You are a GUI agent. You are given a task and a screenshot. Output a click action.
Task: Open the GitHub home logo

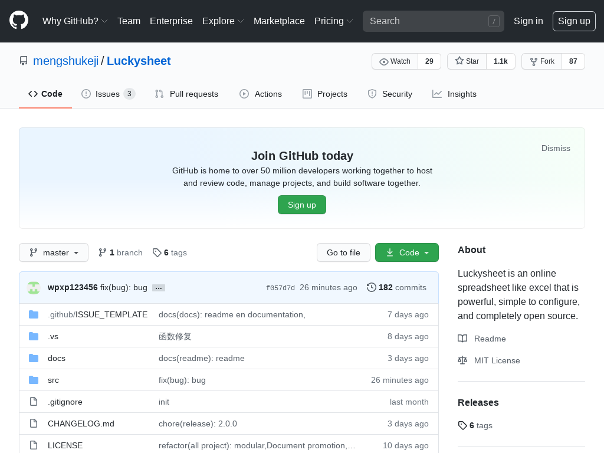pyautogui.click(x=19, y=21)
